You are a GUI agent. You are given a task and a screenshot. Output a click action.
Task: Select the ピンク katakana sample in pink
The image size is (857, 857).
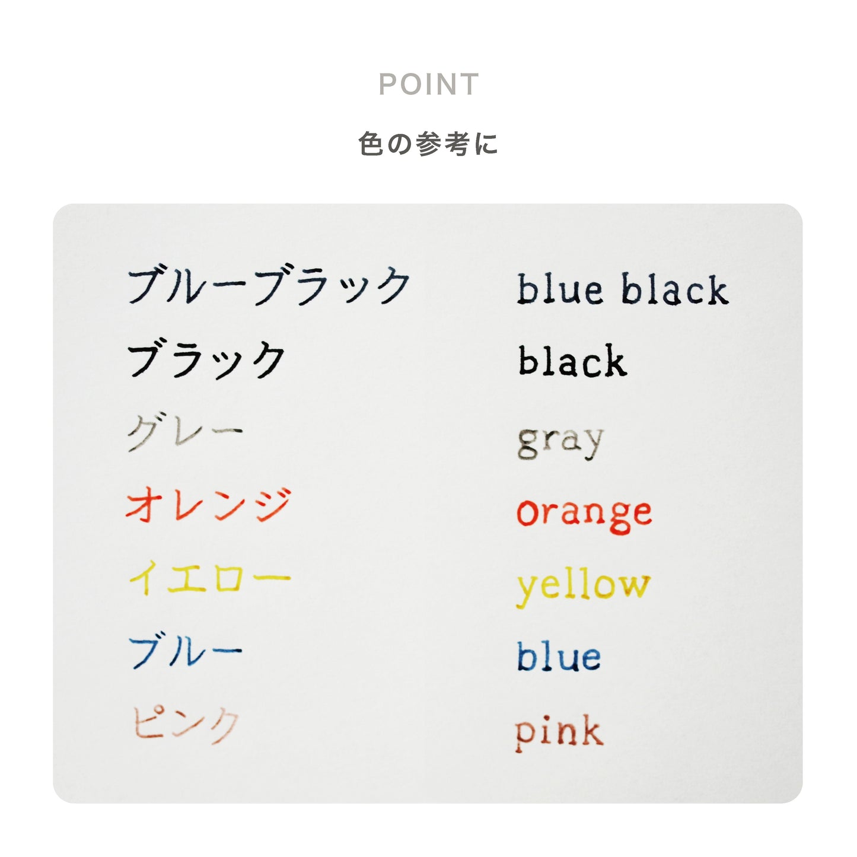(x=185, y=724)
